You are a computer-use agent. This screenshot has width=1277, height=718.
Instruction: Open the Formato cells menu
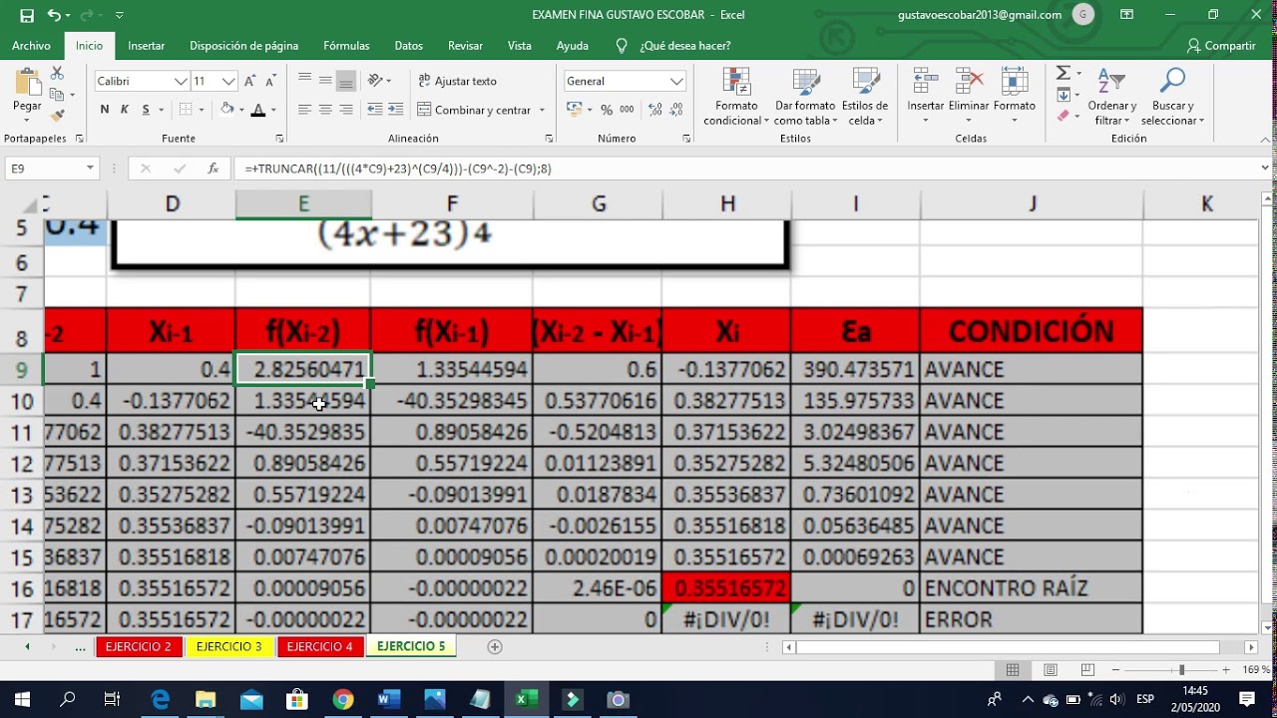tap(1014, 97)
